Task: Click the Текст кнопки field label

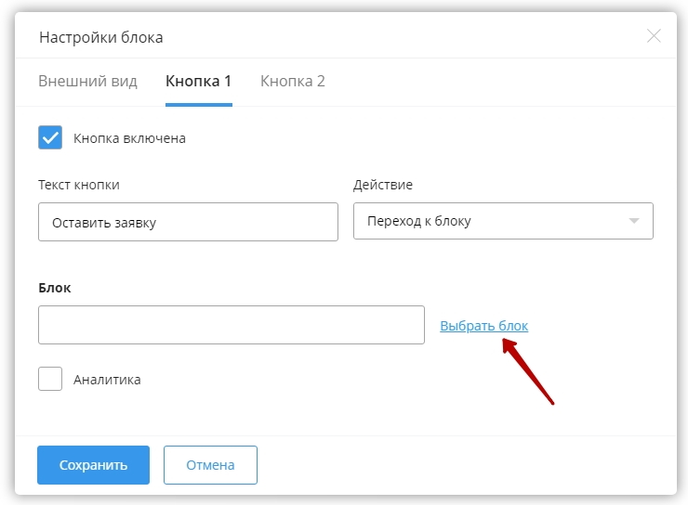Action: [79, 185]
